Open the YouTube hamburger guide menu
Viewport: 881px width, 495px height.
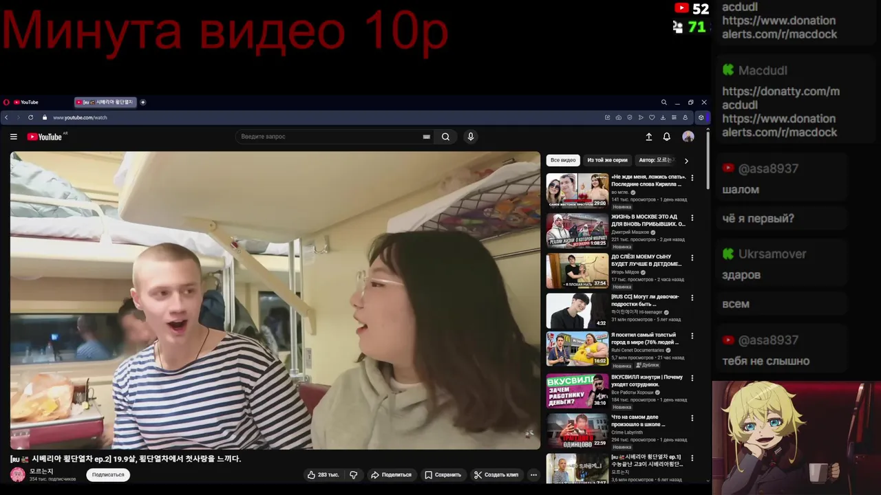pos(13,137)
